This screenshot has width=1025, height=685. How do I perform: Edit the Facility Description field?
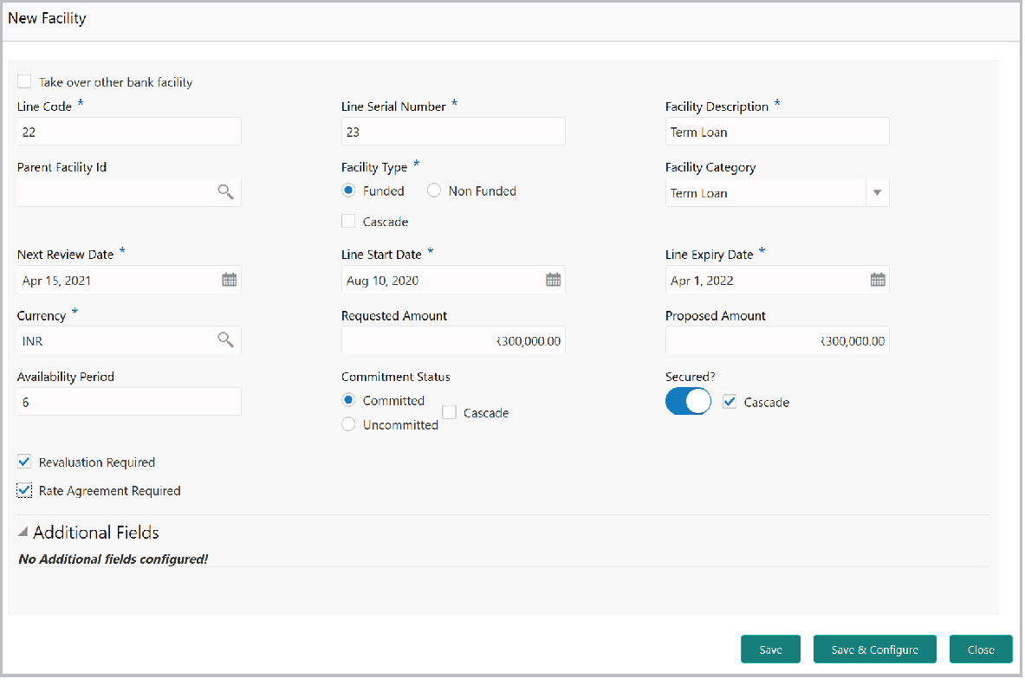pos(777,132)
